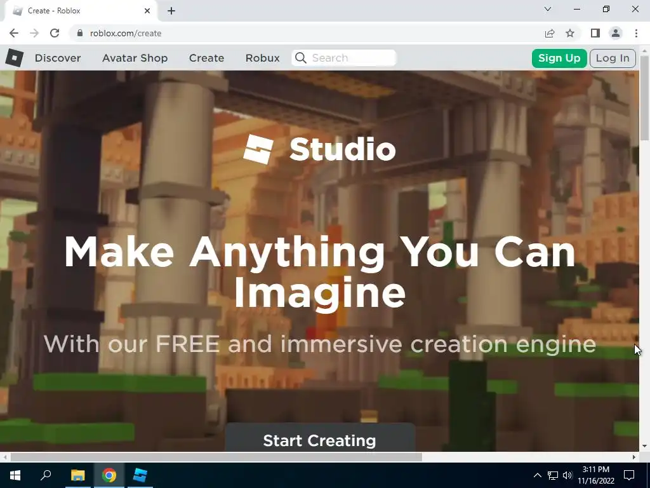Image resolution: width=650 pixels, height=488 pixels.
Task: Reload the page with refresh icon
Action: click(55, 33)
